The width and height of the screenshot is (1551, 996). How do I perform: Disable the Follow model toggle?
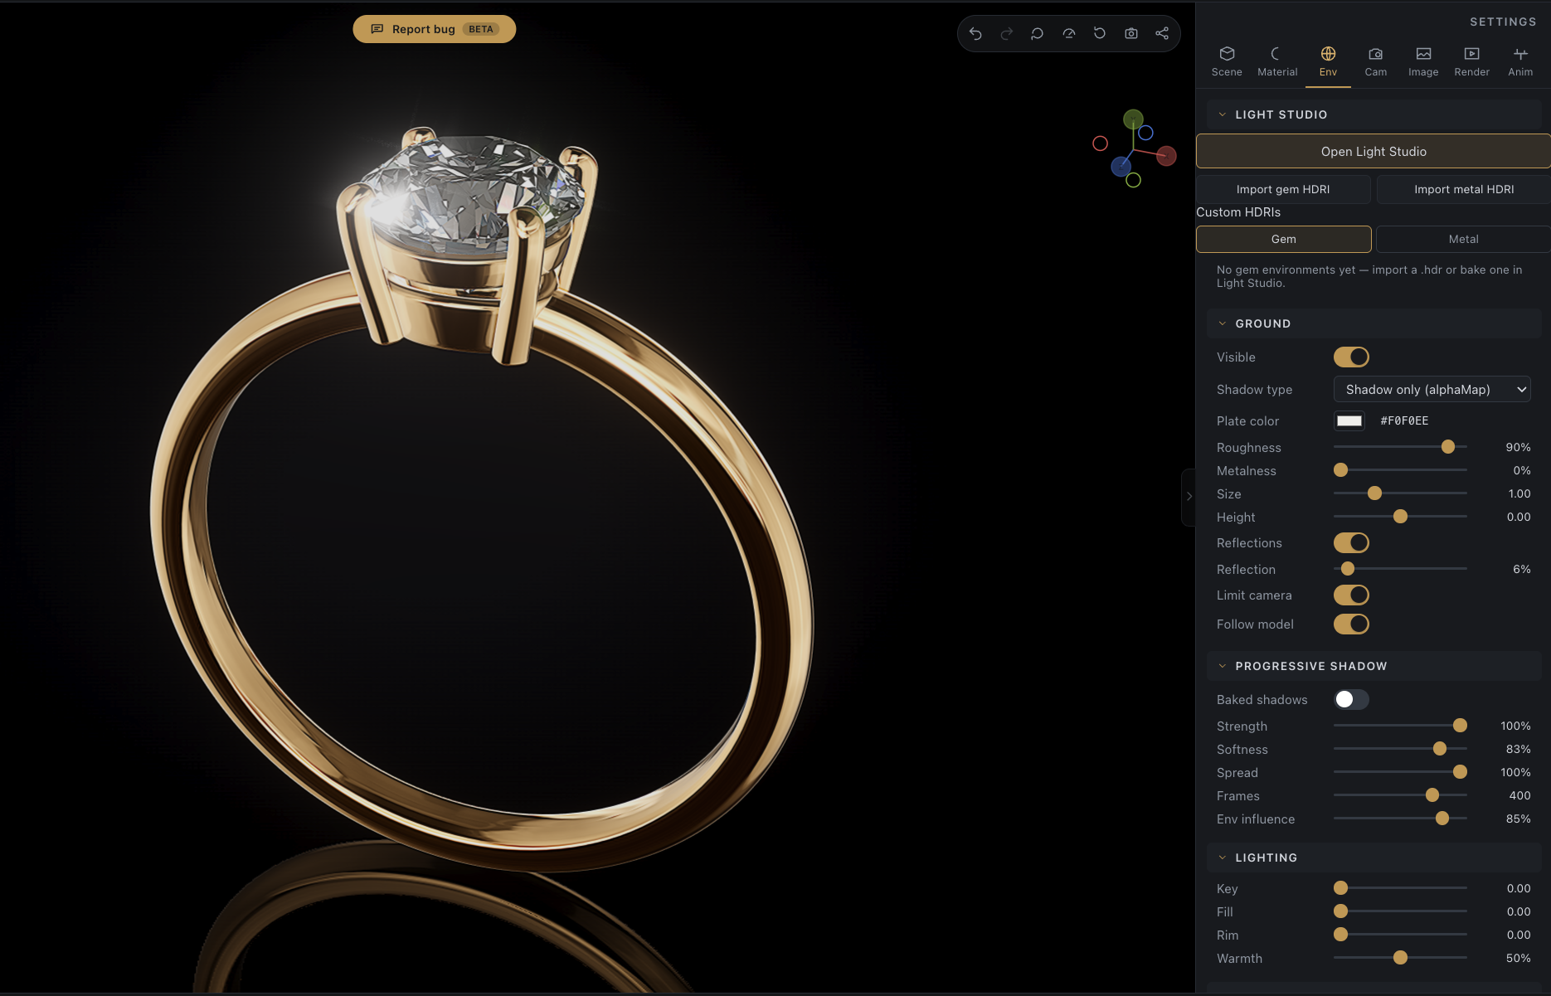click(x=1351, y=624)
